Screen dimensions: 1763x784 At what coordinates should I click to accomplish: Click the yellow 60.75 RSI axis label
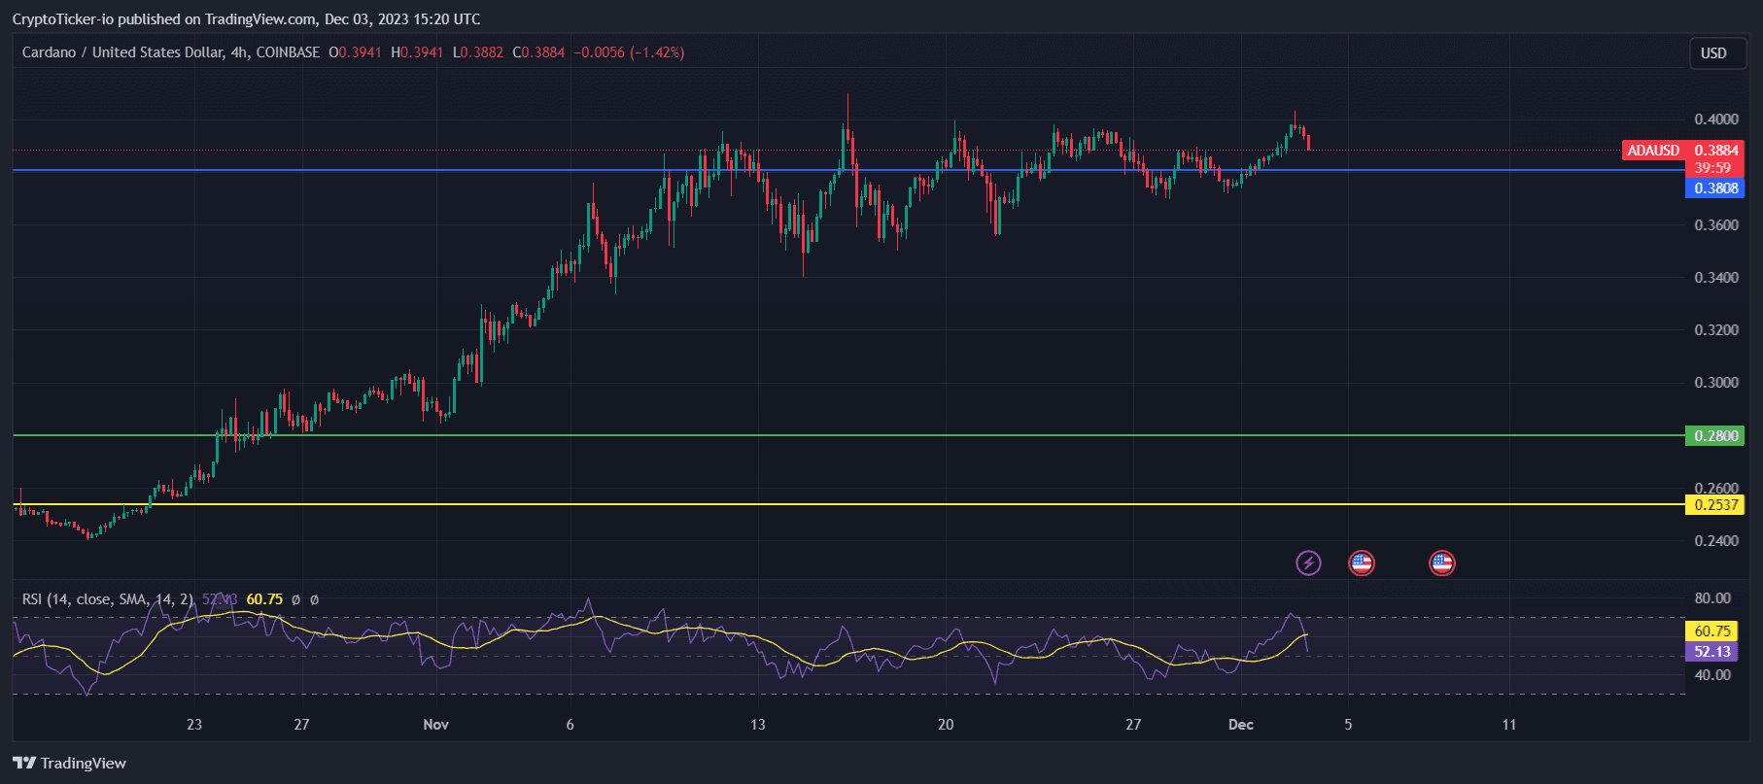point(1711,631)
